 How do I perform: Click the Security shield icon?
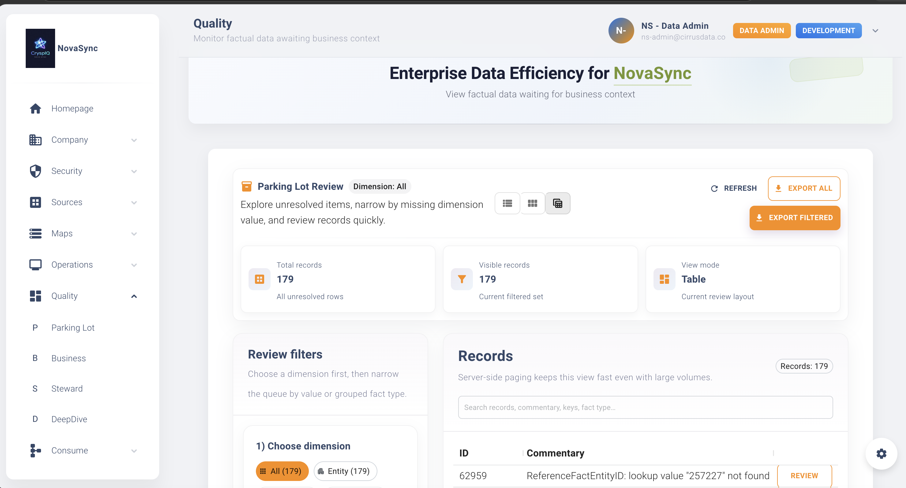35,171
